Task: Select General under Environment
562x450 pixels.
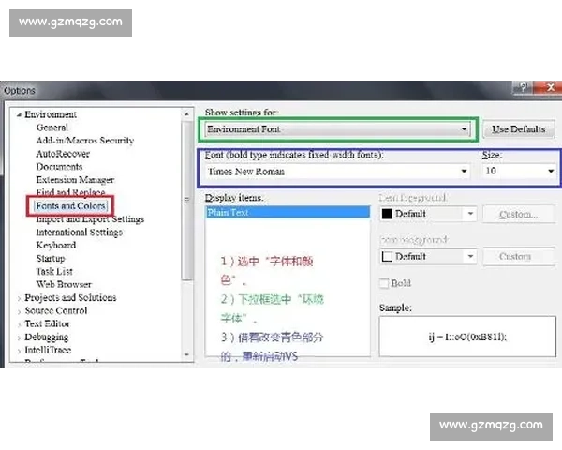Action: 52,127
